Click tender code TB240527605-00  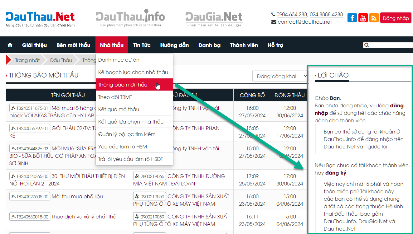tap(30, 197)
